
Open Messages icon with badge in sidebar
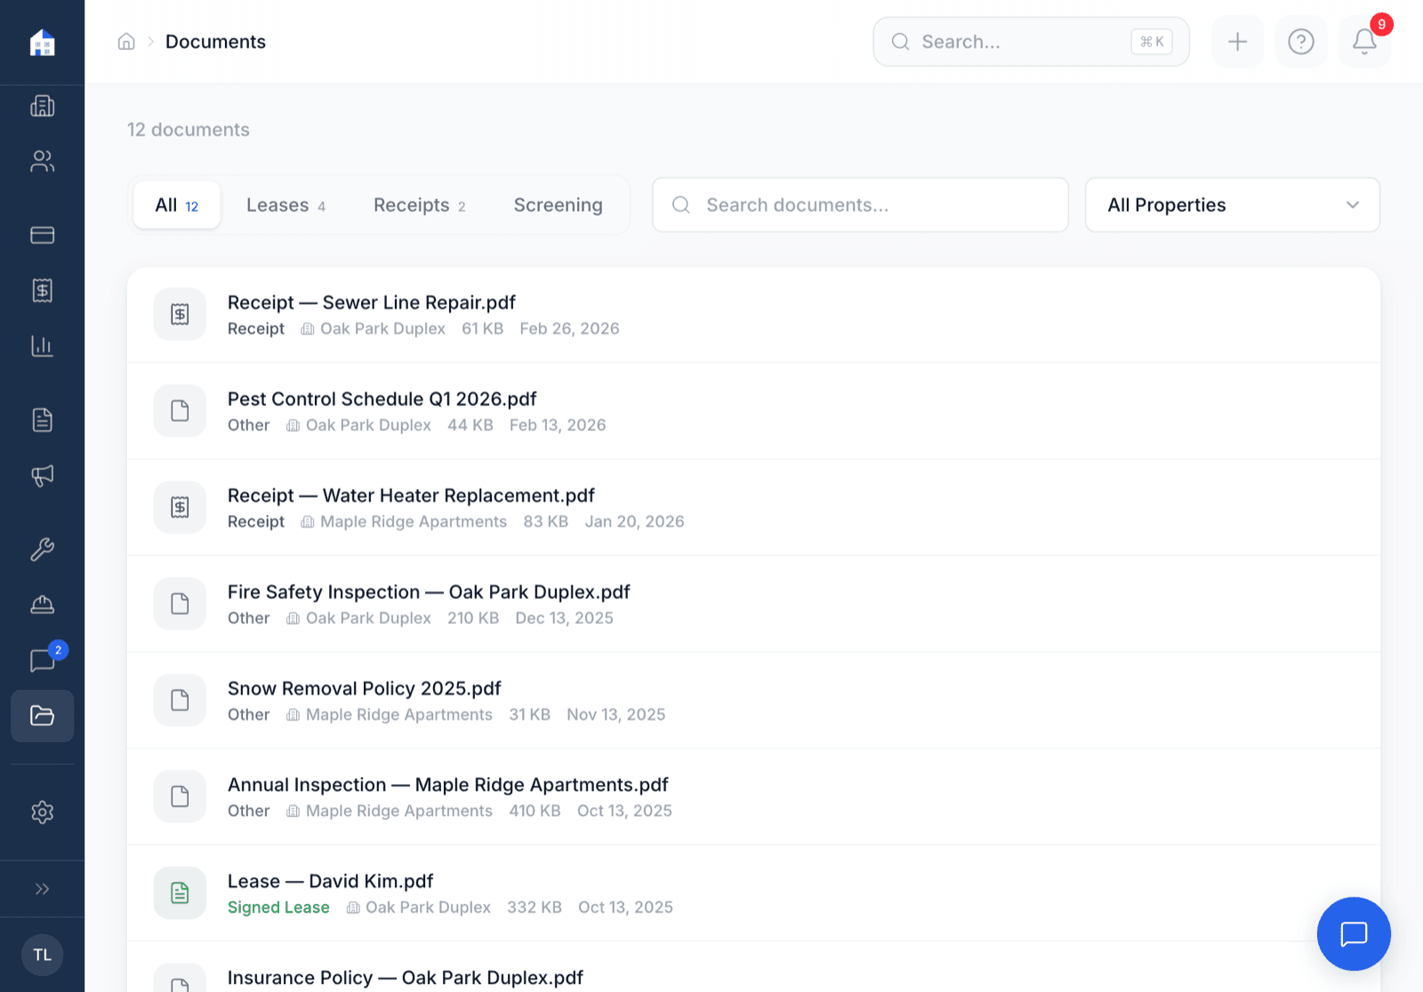point(42,660)
